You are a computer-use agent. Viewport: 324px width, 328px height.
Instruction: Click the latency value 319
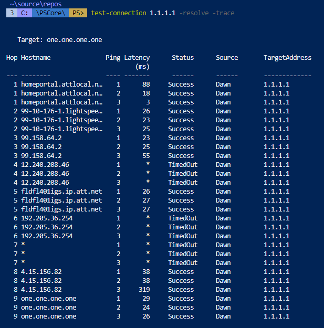144,290
